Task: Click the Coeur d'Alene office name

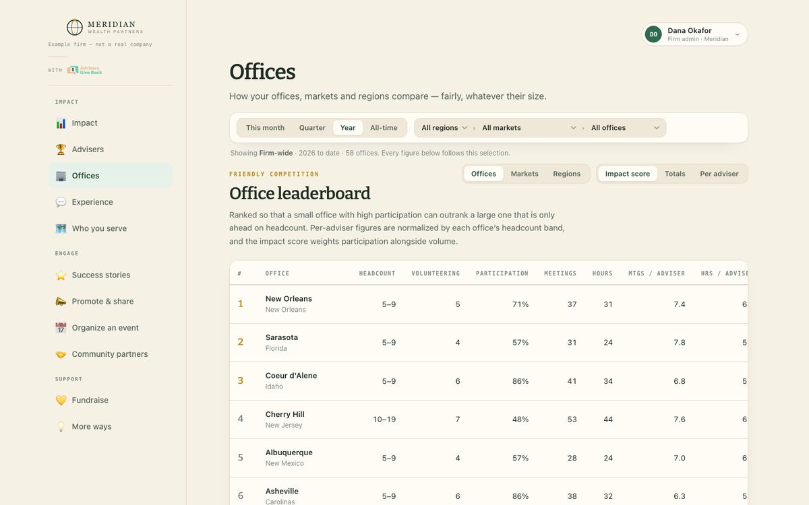Action: click(291, 376)
